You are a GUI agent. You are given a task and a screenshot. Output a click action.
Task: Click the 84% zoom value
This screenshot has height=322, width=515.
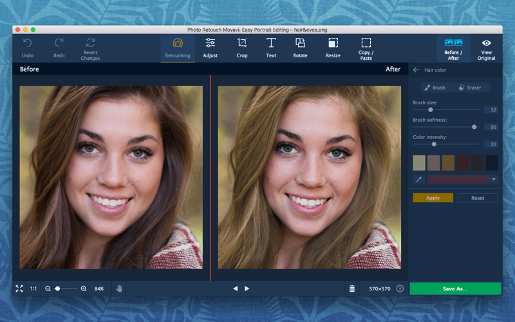(99, 289)
